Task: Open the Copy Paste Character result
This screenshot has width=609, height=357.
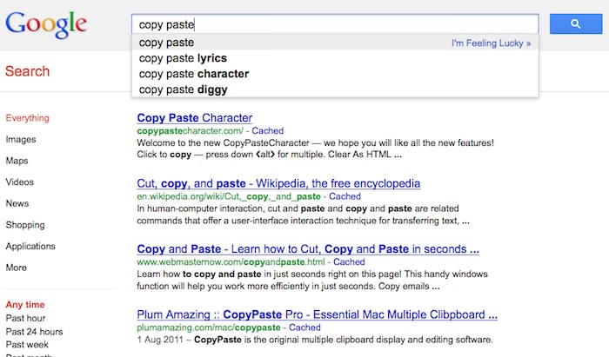Action: 195,118
